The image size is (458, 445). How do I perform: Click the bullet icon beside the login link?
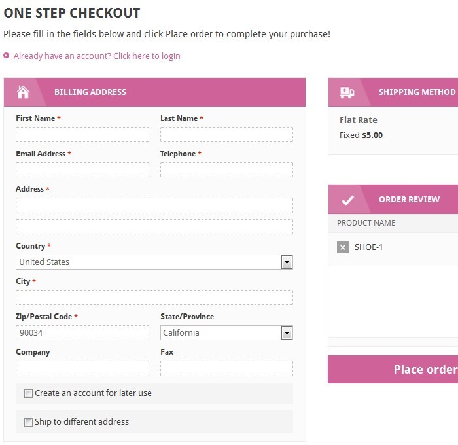pos(7,56)
